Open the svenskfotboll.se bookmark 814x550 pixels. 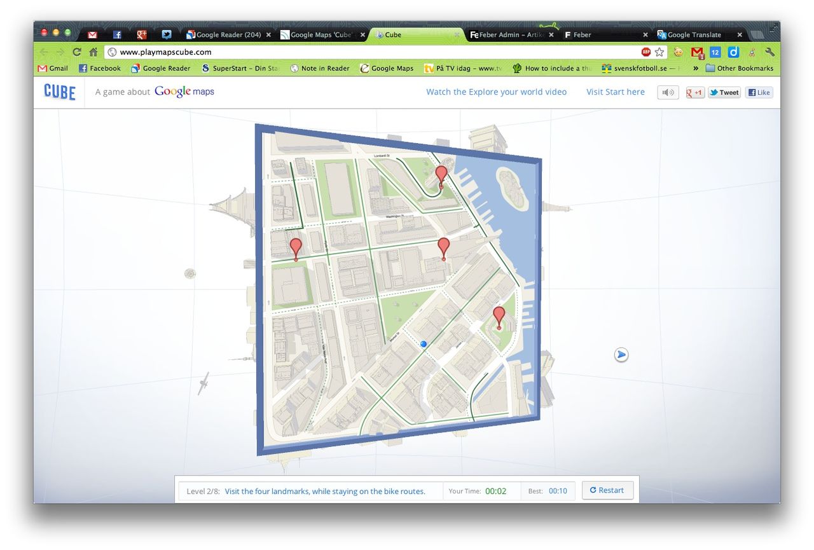point(642,69)
